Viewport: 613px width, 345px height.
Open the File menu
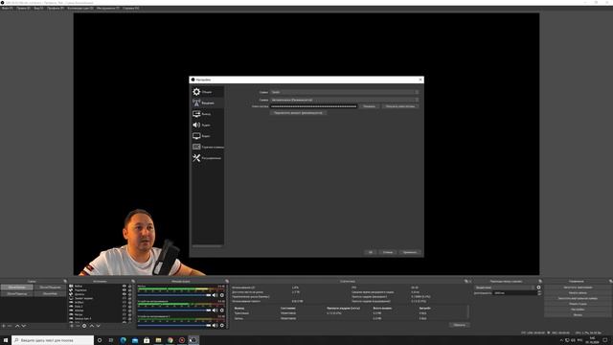7,8
